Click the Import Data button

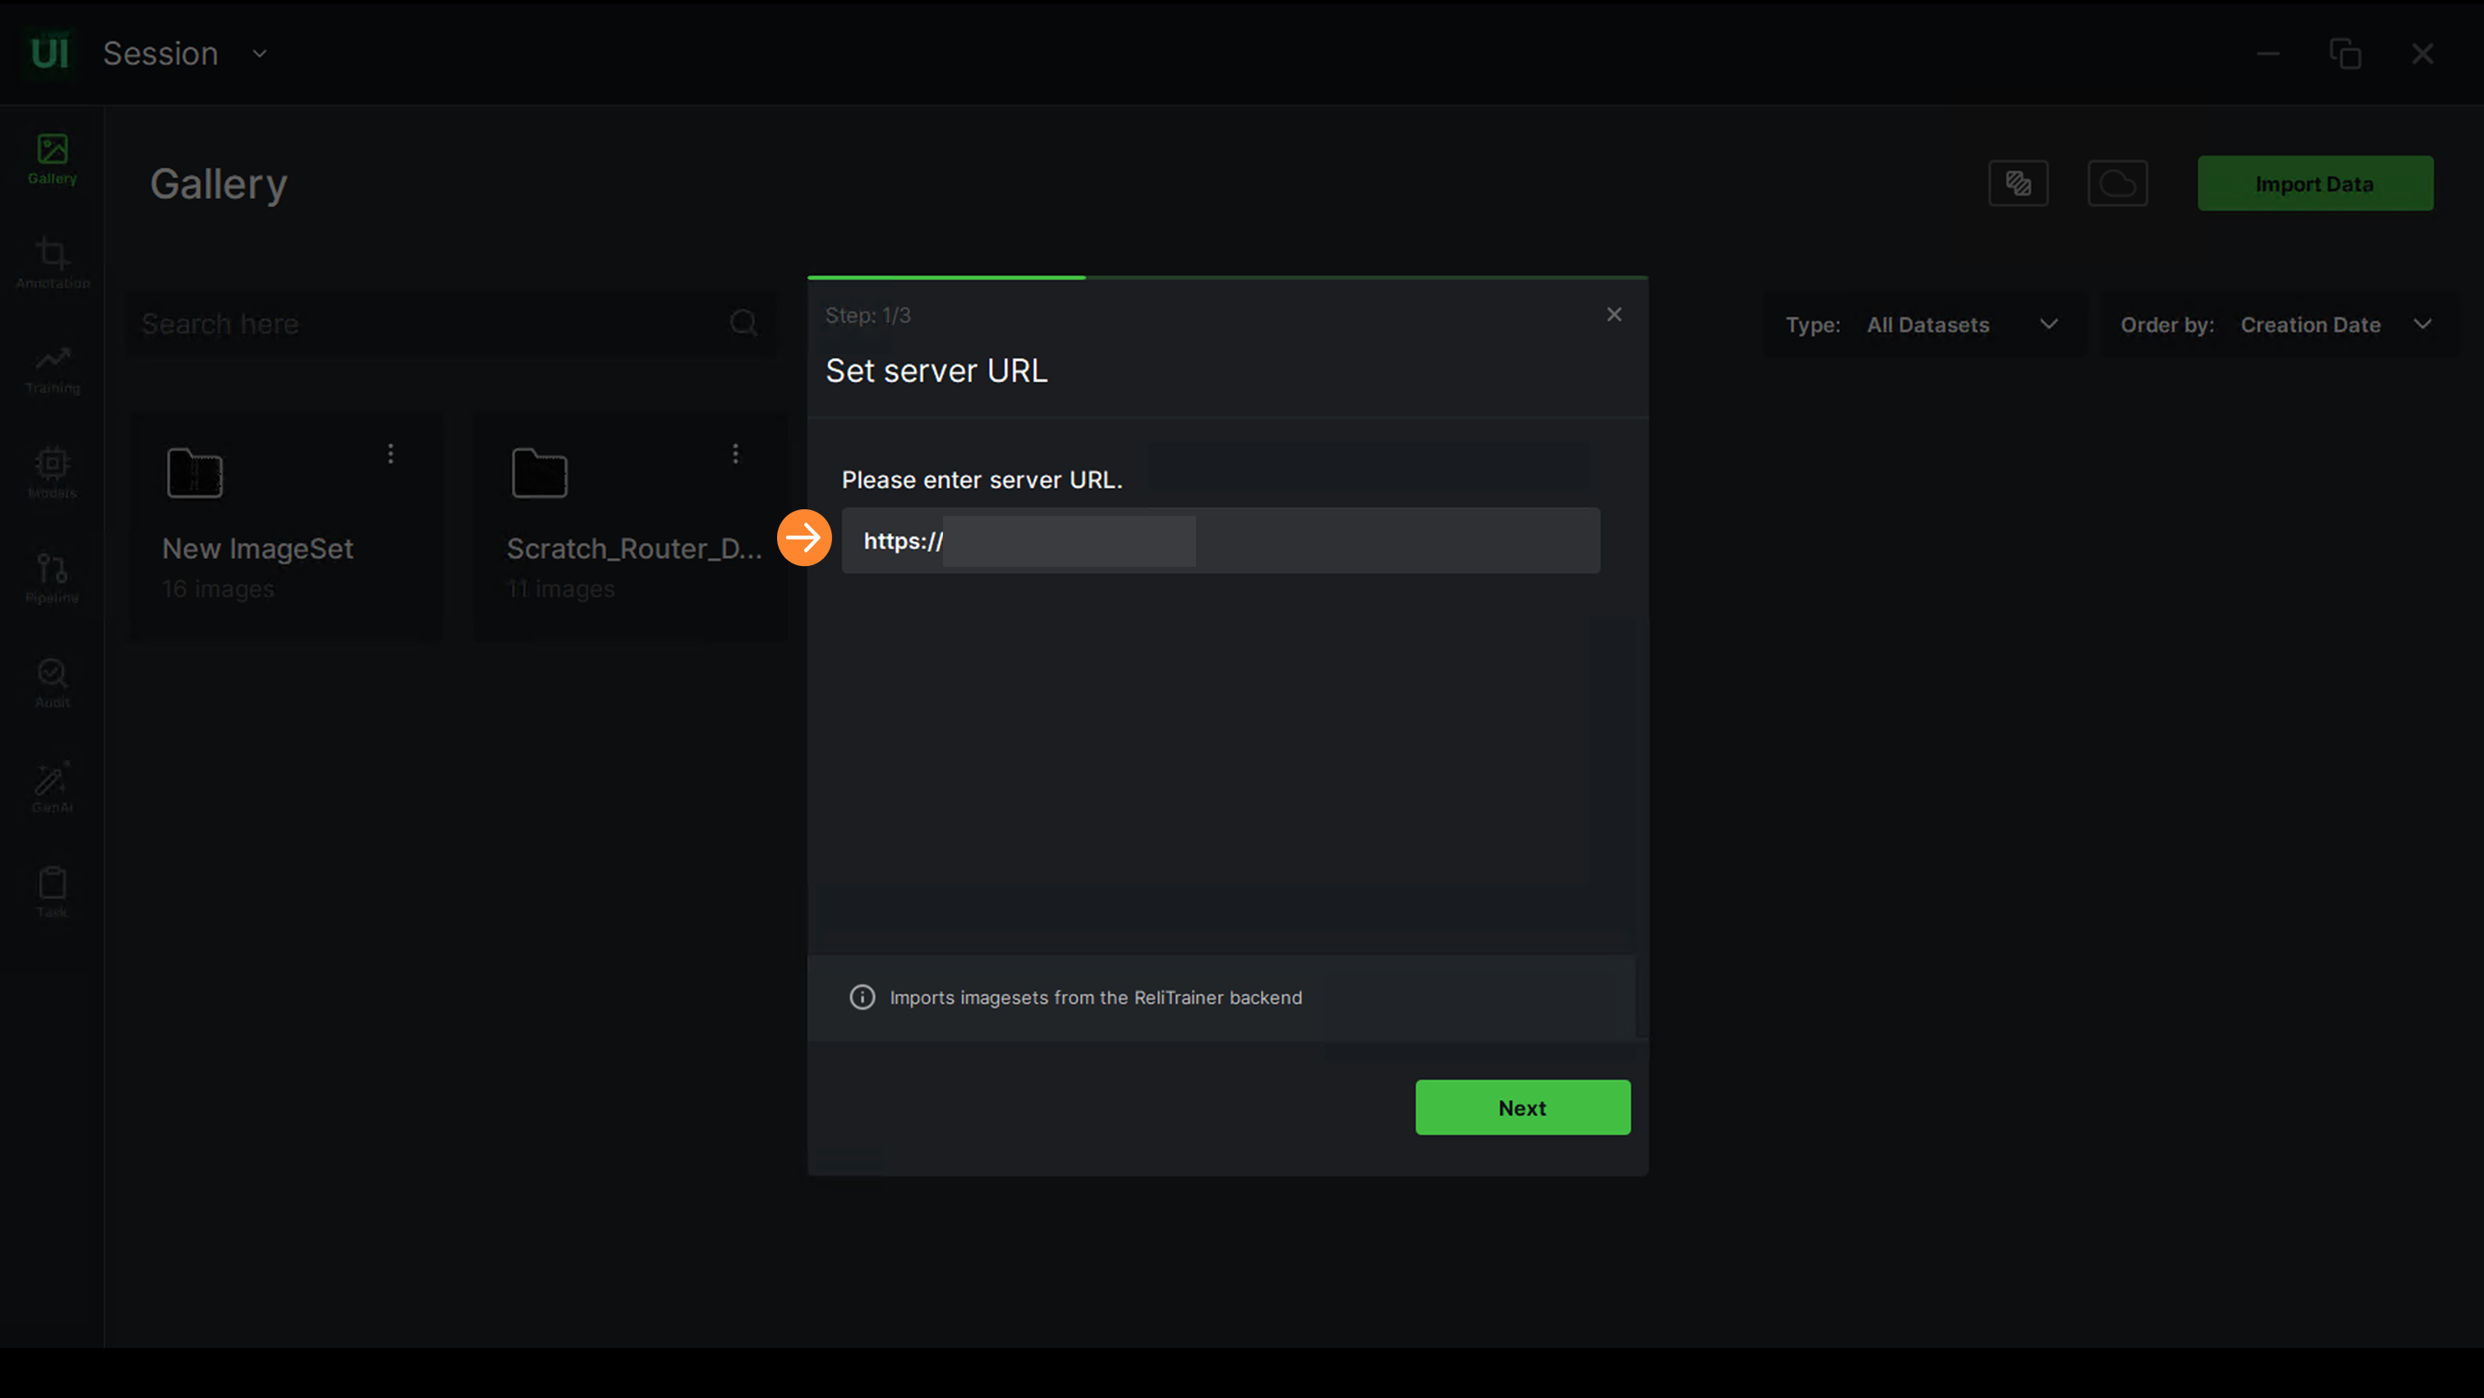(2314, 183)
